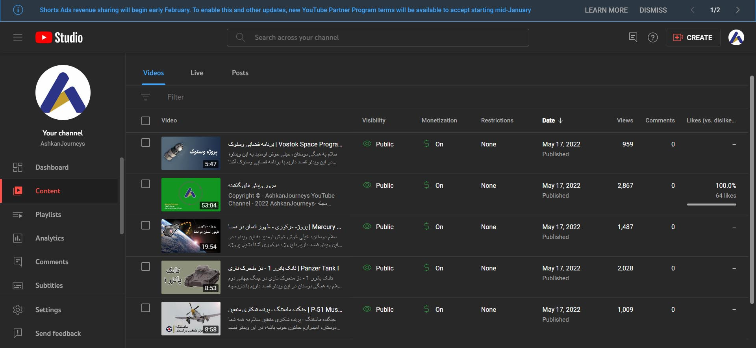
Task: Open the P-51 Mustang video title
Action: (x=285, y=309)
